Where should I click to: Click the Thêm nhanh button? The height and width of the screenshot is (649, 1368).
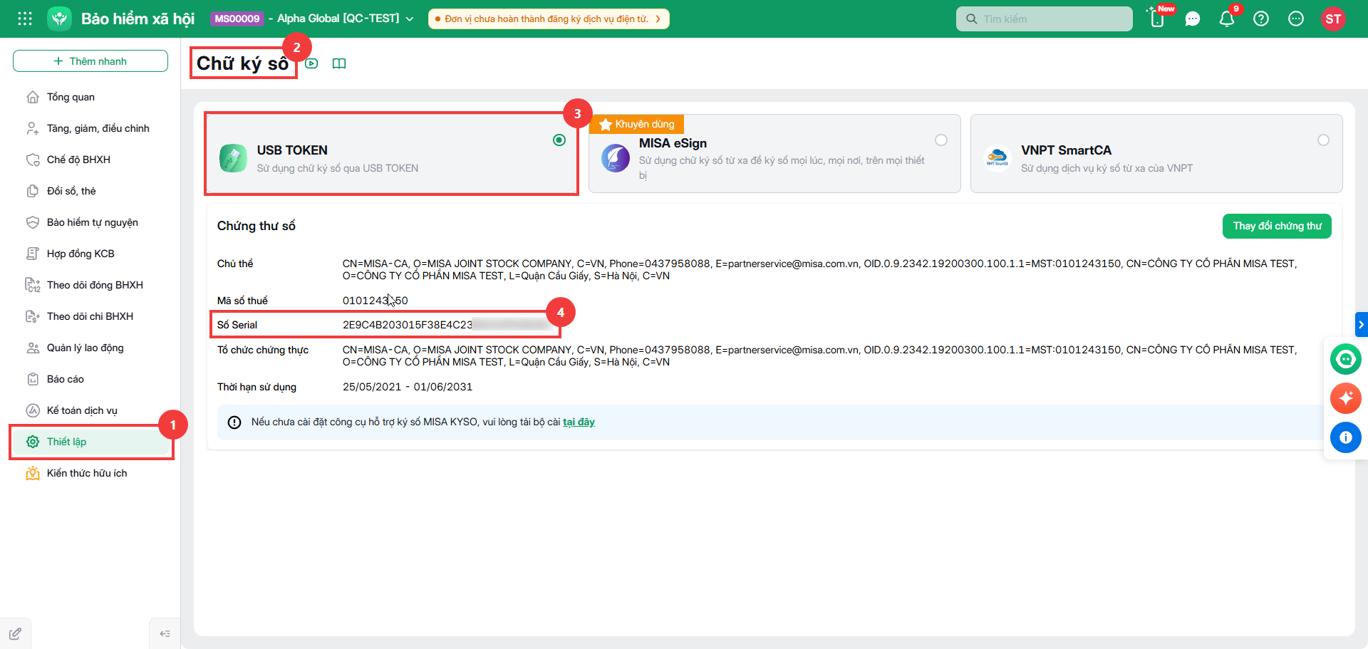click(x=90, y=61)
